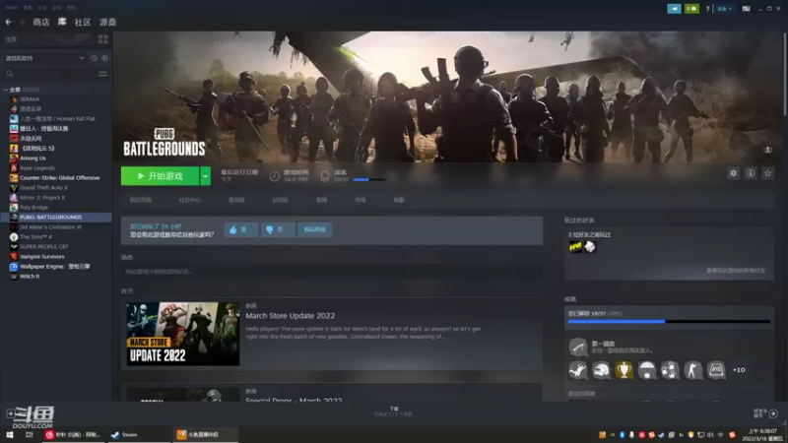Open March Store Update 2022 thumbnail
This screenshot has height=443, width=788.
pyautogui.click(x=183, y=334)
